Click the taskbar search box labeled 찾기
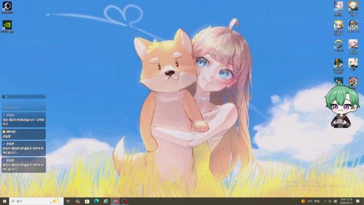 pyautogui.click(x=36, y=201)
